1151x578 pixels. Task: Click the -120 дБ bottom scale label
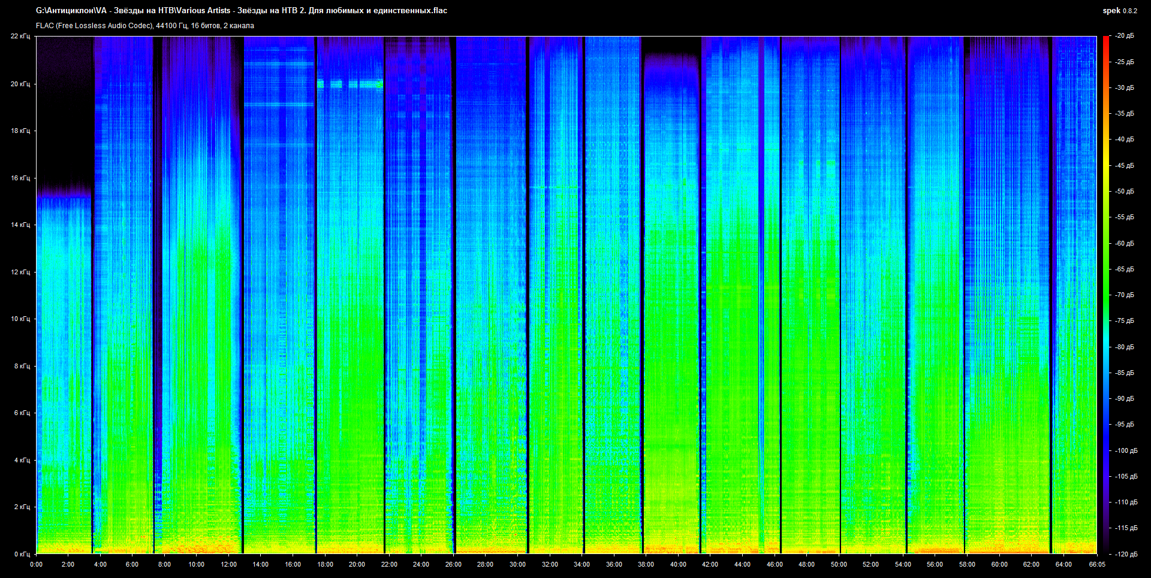point(1125,554)
